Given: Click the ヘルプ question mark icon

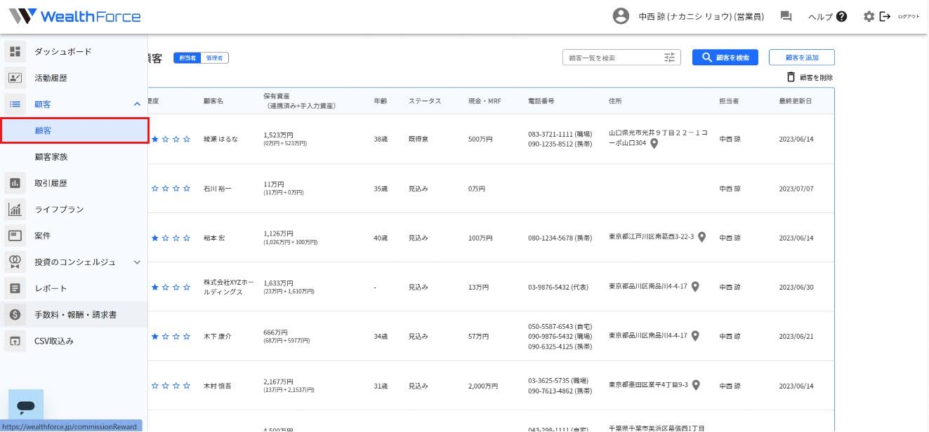Looking at the screenshot, I should 841,16.
